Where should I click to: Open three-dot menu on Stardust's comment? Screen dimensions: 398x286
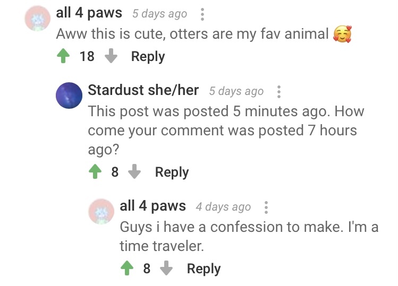(x=279, y=92)
